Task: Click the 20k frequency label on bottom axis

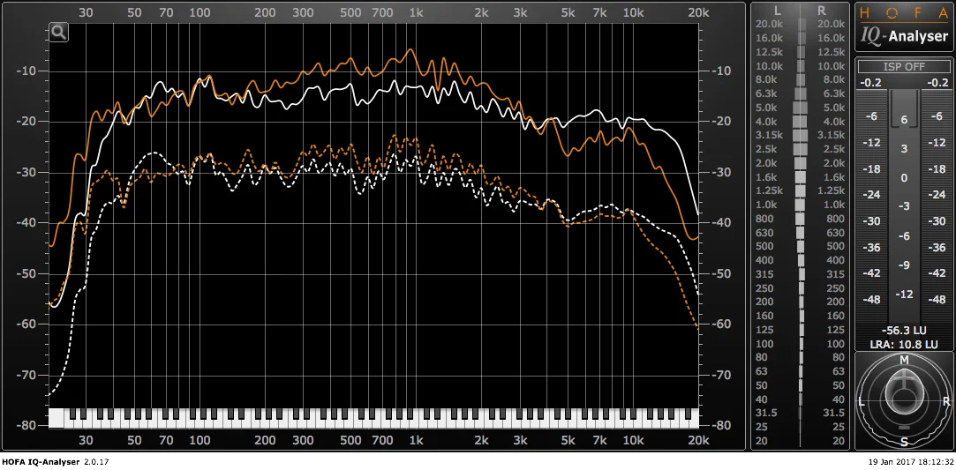Action: point(698,440)
